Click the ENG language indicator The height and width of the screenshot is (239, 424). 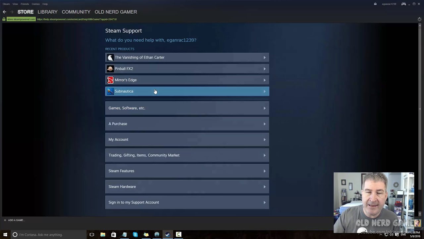(403, 235)
